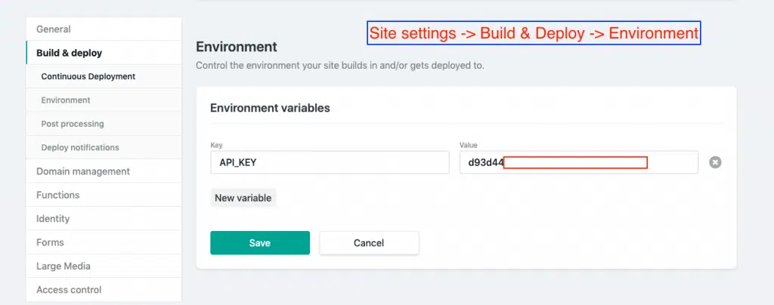
Task: Click the Key field containing API_KEY
Action: [329, 162]
